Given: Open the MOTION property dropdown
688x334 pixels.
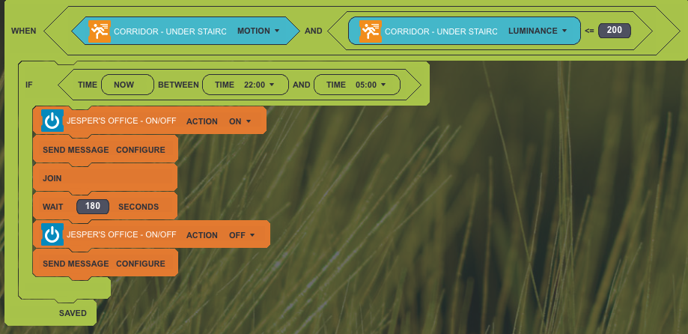Looking at the screenshot, I should tap(258, 31).
